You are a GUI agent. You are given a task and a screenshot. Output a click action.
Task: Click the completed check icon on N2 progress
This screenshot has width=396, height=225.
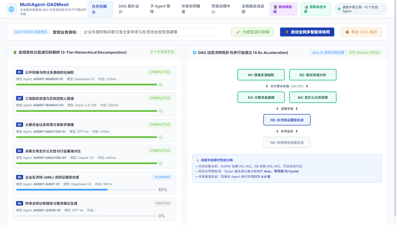click(x=160, y=111)
